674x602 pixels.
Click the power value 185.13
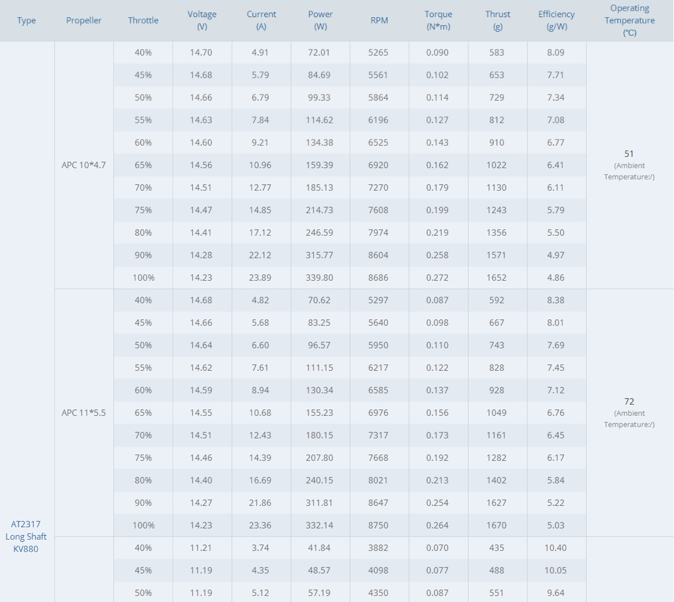tap(319, 187)
